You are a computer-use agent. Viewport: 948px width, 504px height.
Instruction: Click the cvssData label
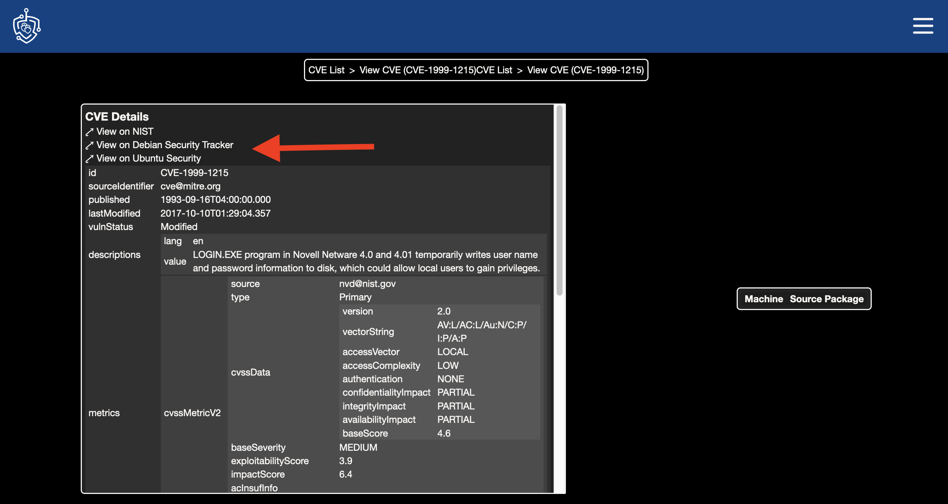[x=250, y=372]
